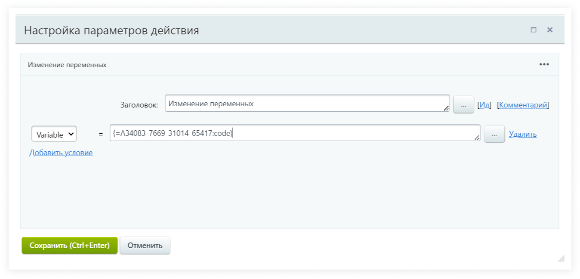
Task: Open value picker beside expression field
Action: click(494, 135)
